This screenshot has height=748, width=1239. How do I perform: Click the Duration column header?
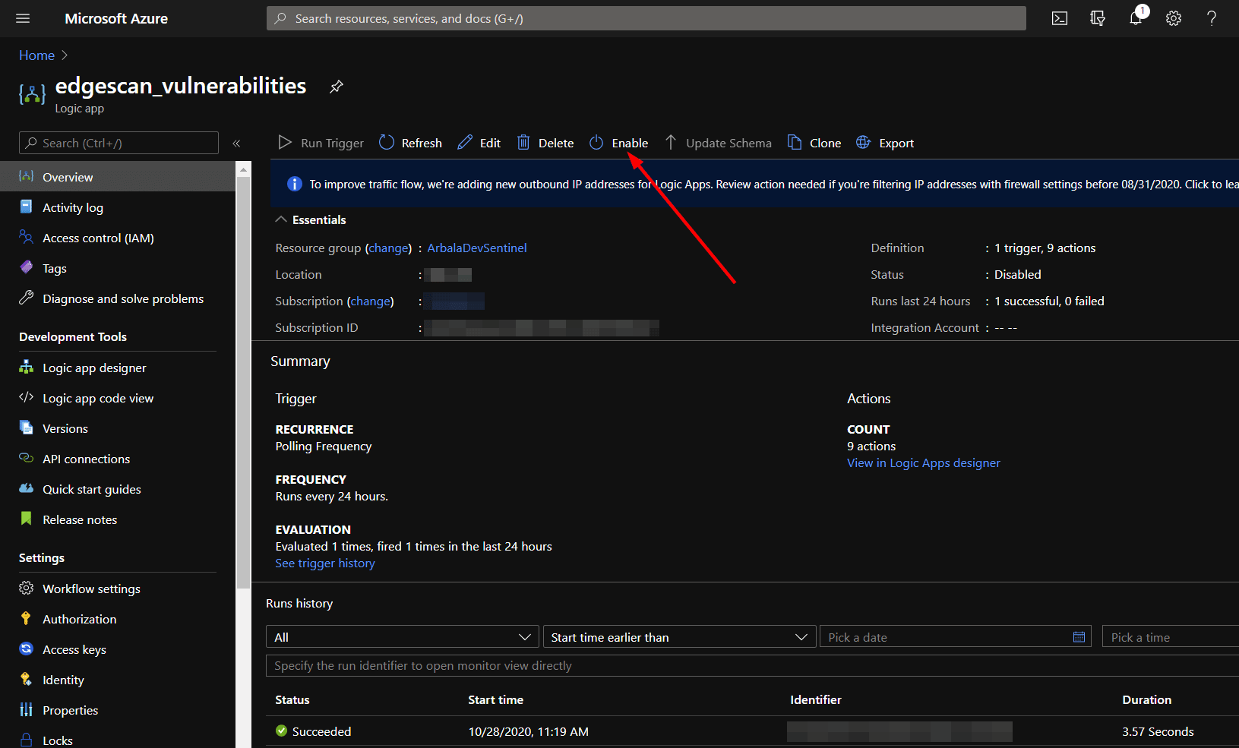1147,699
